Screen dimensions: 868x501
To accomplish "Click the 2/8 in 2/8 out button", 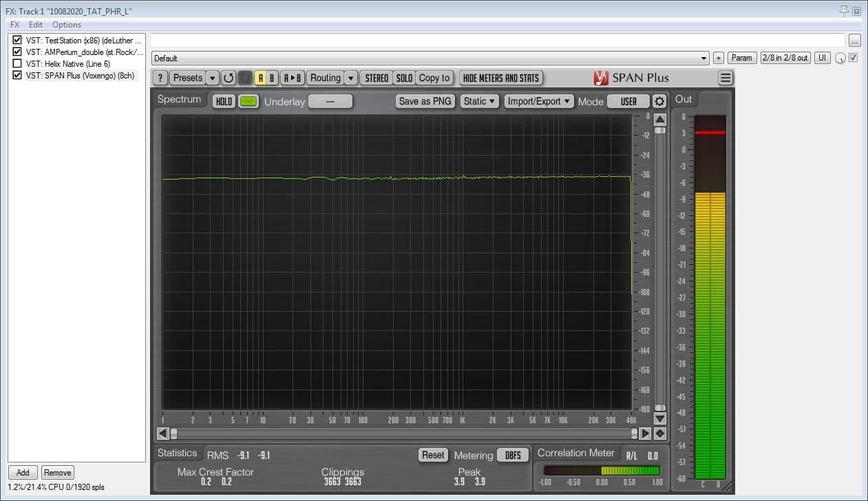I will tap(785, 58).
